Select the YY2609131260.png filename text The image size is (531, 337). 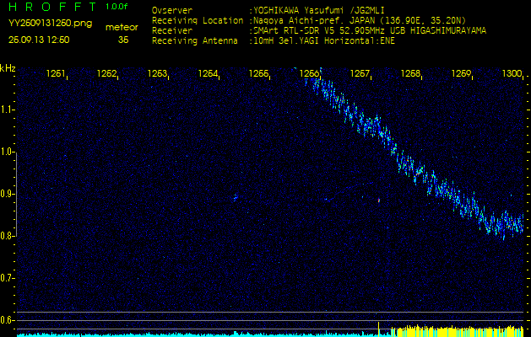tap(41, 26)
